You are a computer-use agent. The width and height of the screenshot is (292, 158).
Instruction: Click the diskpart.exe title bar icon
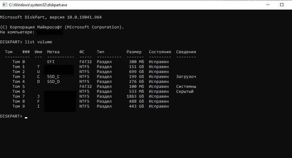(5, 5)
